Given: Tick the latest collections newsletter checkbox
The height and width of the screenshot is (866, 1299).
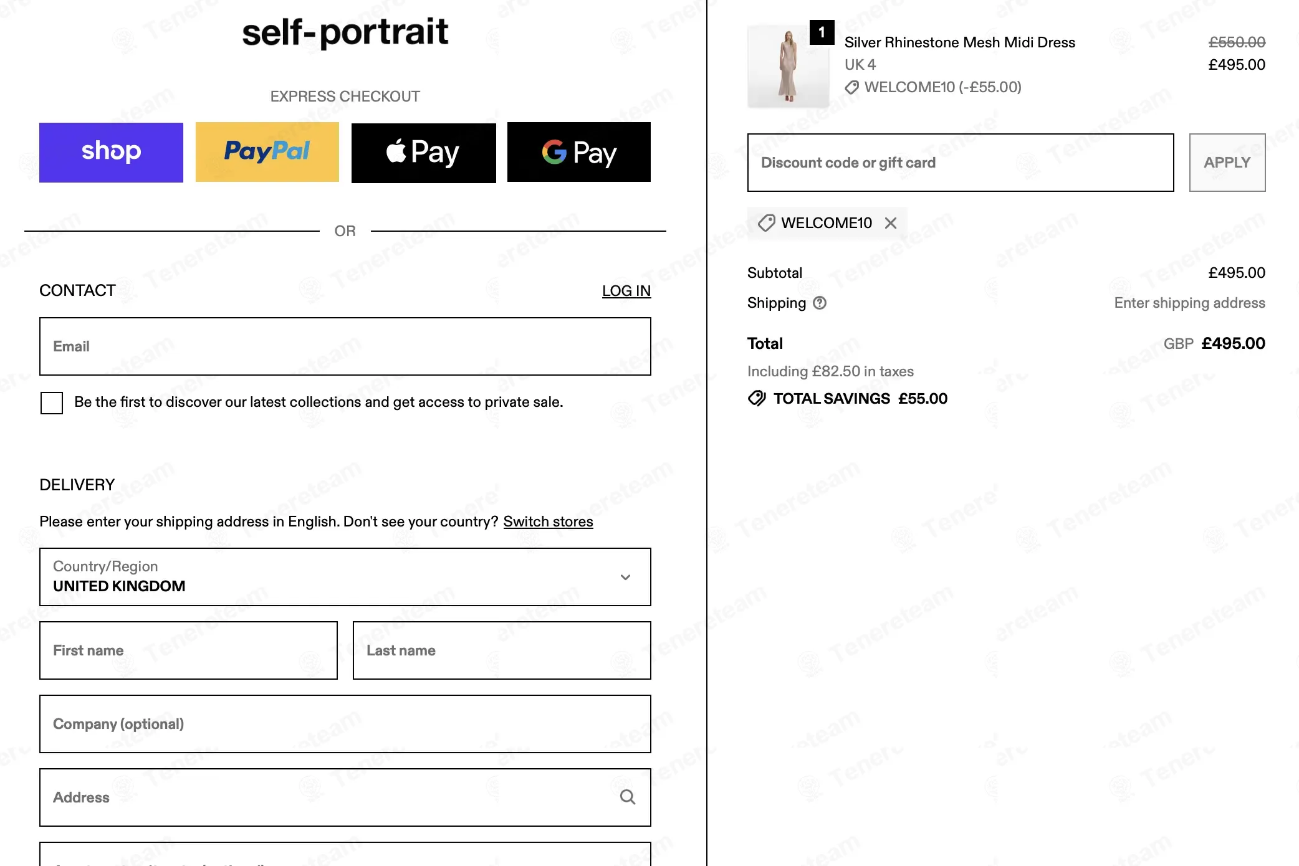Looking at the screenshot, I should pyautogui.click(x=52, y=402).
